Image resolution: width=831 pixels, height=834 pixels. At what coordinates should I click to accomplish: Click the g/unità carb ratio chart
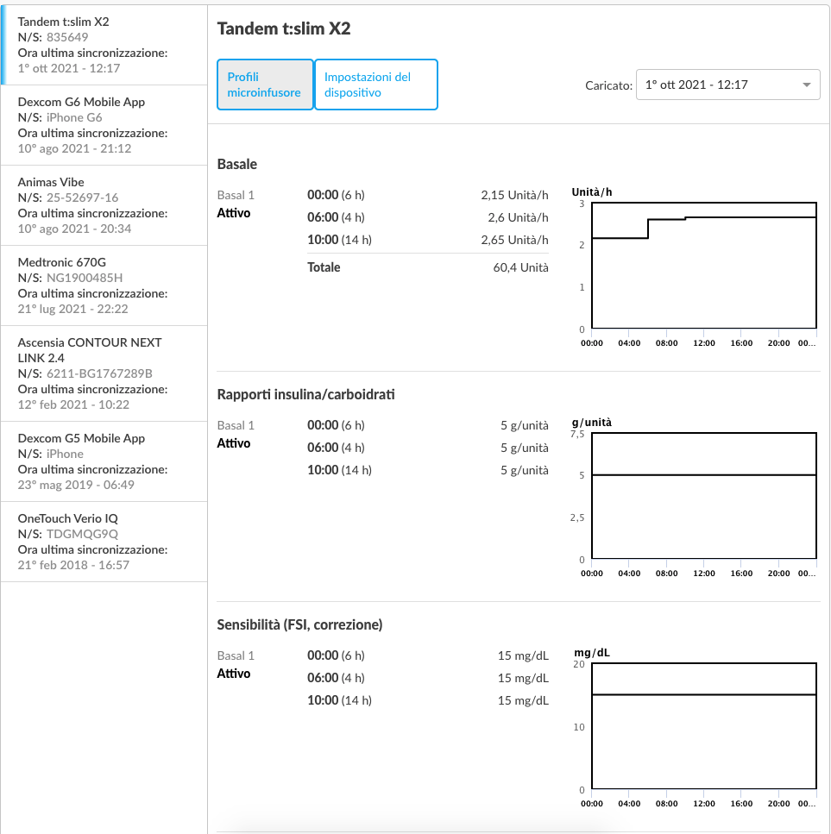tap(704, 496)
